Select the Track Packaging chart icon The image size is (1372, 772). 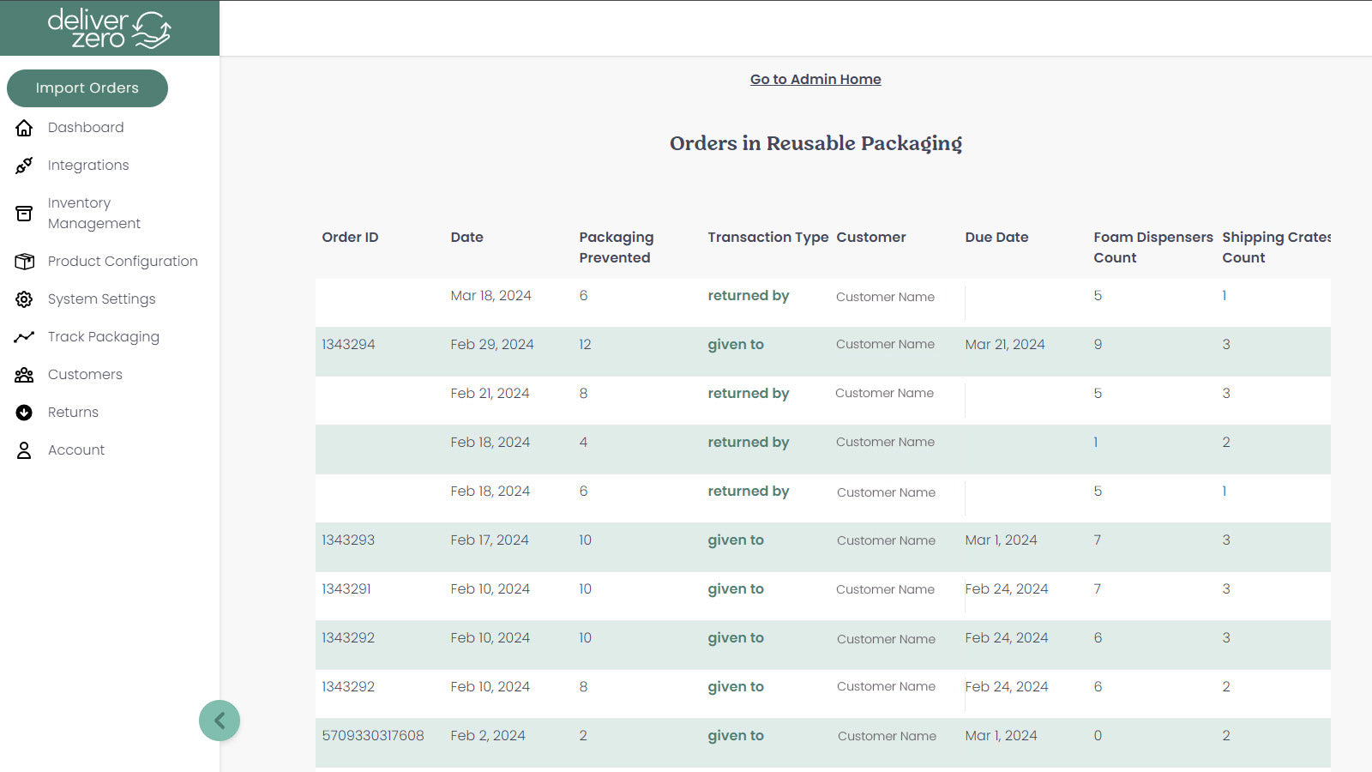(x=24, y=336)
